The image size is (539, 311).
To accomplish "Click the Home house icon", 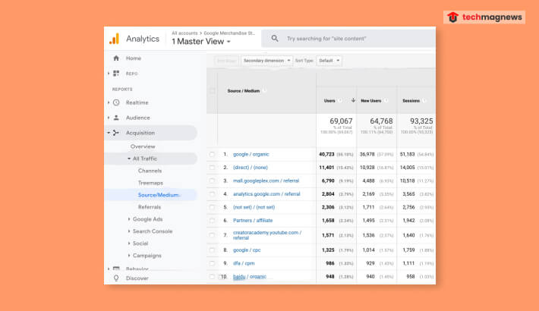I will coord(116,58).
